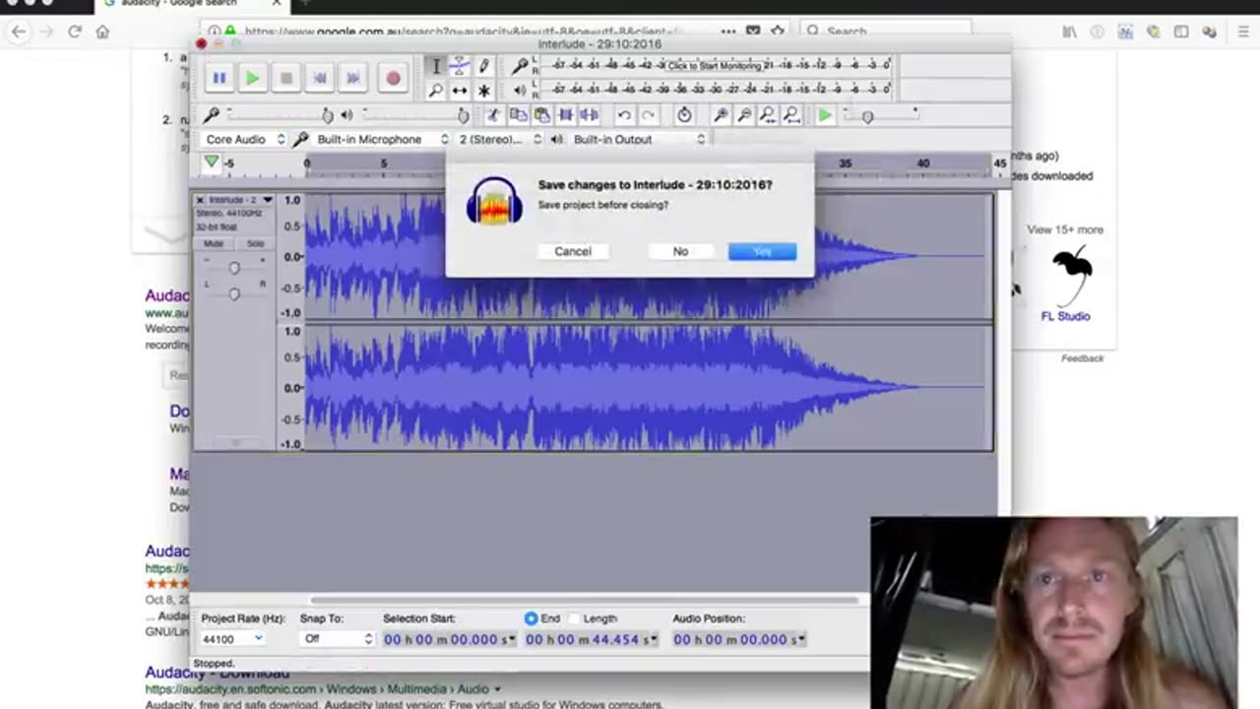Click the horizontal scrollbar under the tracks

click(x=586, y=600)
